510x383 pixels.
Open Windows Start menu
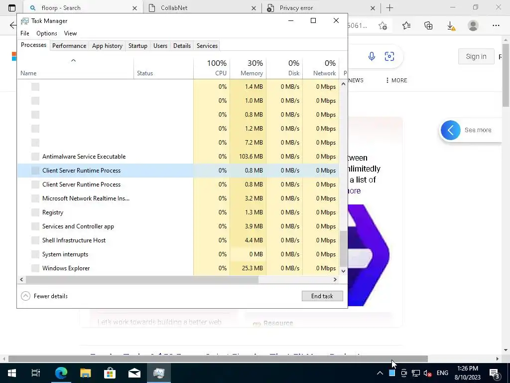tap(12, 373)
